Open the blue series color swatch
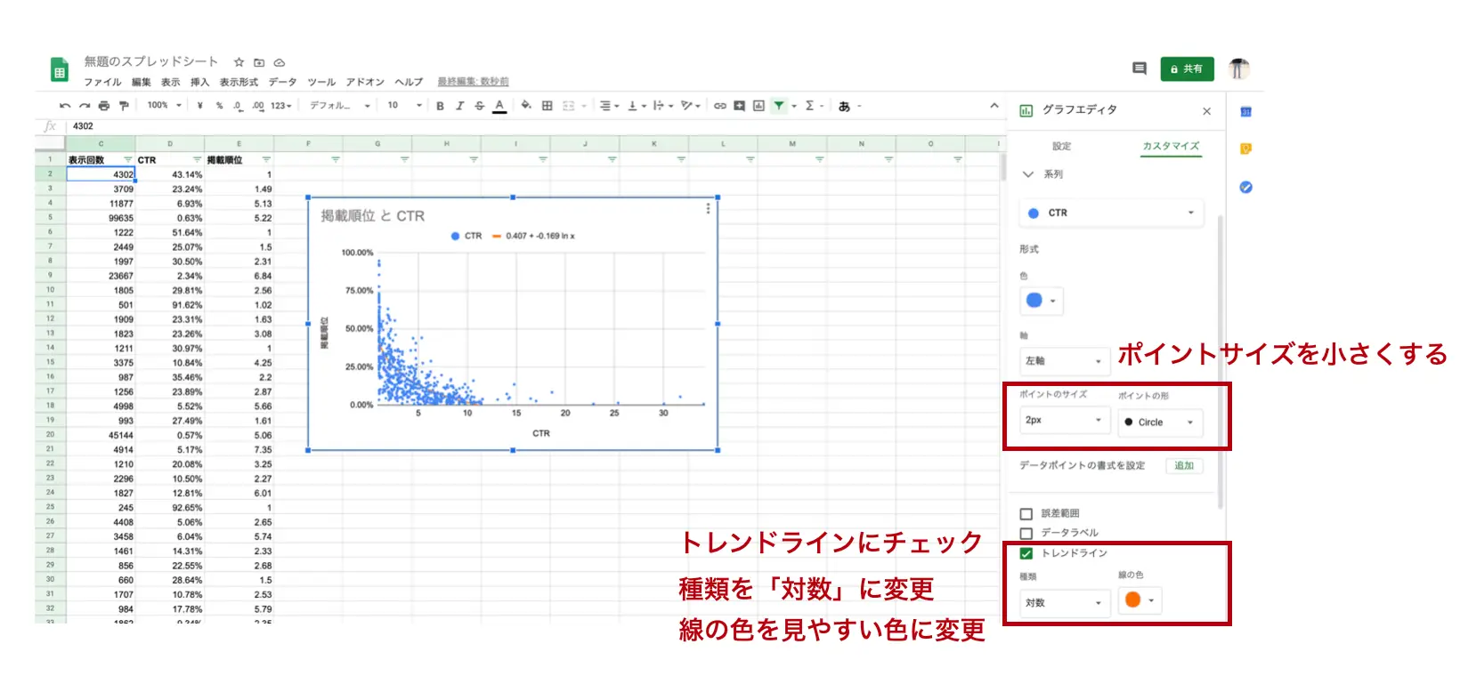 tap(1042, 301)
